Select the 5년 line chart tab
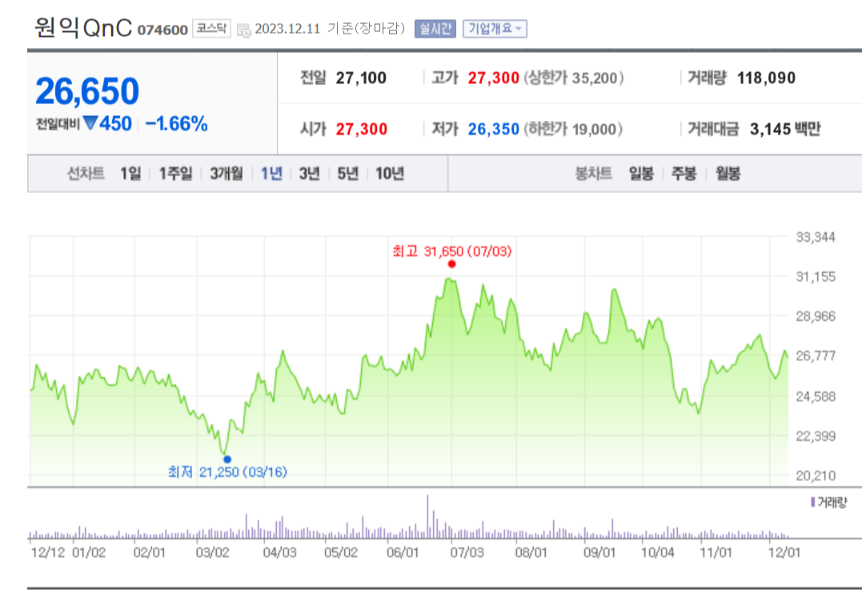The height and width of the screenshot is (590, 862). (347, 174)
